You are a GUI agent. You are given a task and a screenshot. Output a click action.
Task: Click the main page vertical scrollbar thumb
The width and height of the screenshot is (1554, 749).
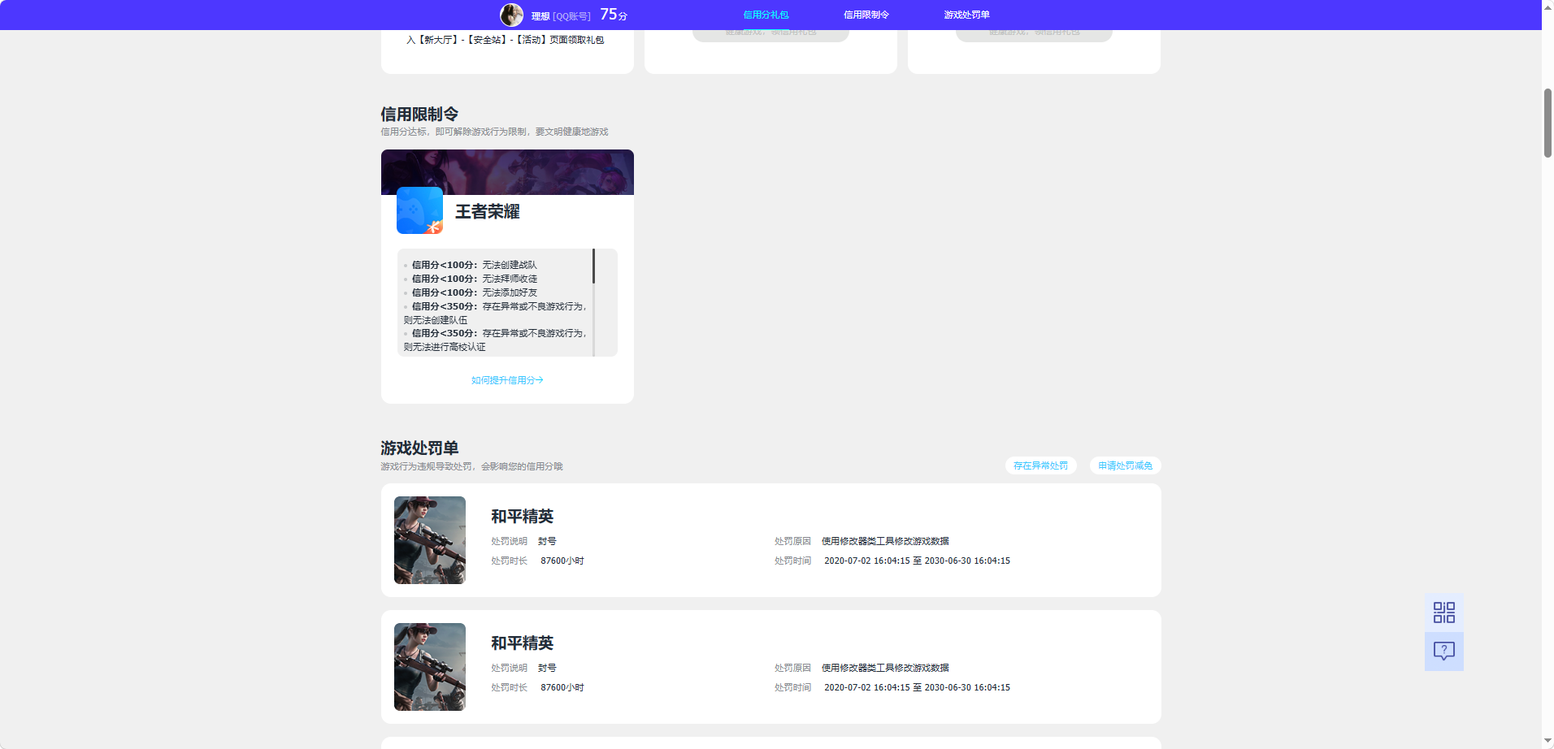[1547, 122]
